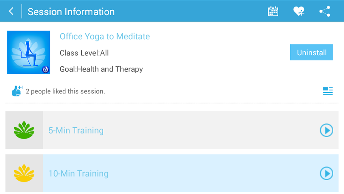Open the calendar schedule icon
Screen dimensions: 344x194
(x=273, y=11)
